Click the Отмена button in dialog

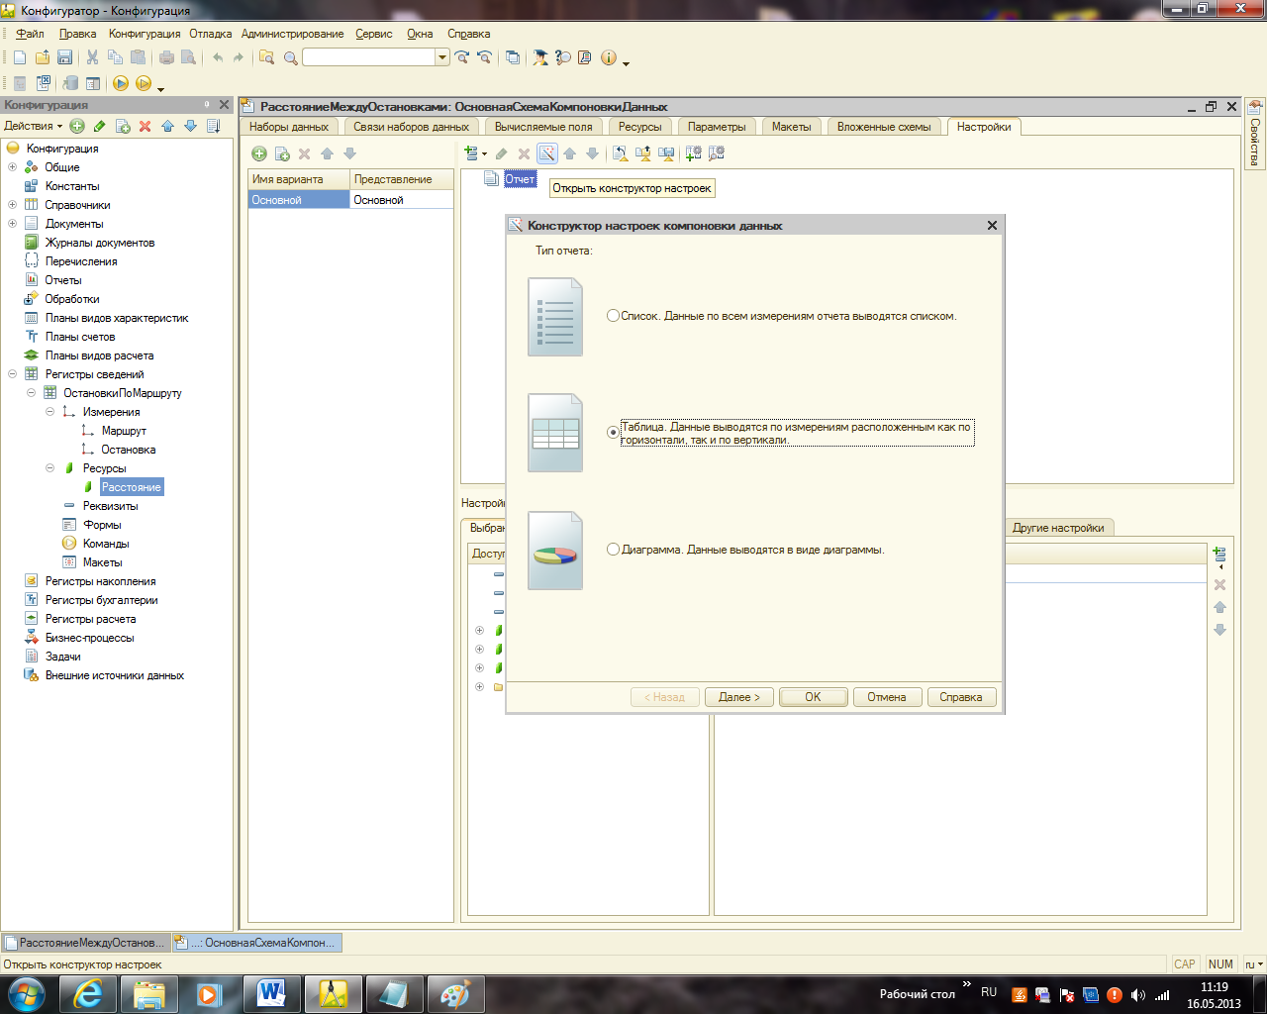point(886,697)
